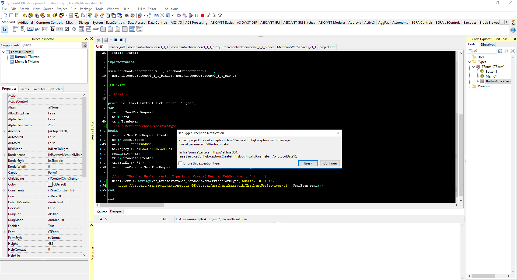The height and width of the screenshot is (280, 517).
Task: Click the Object Inspector filter clear icon
Action: click(85, 45)
